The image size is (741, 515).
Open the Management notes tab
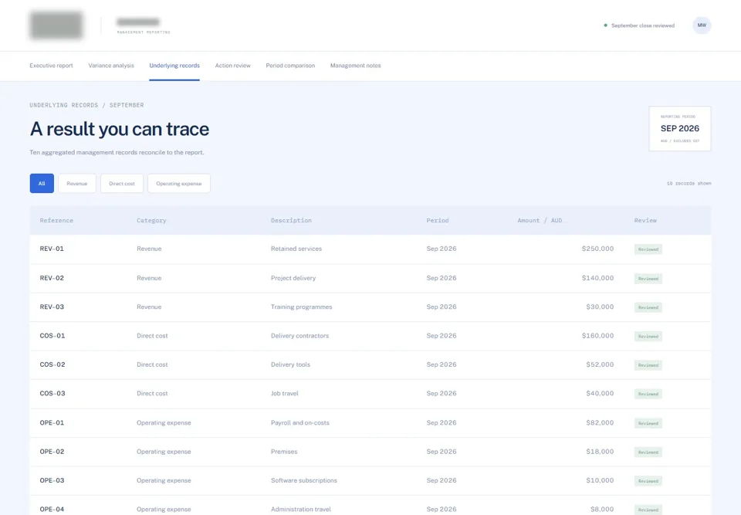(355, 66)
